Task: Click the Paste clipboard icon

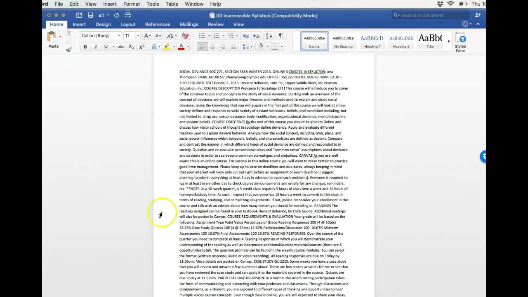Action: (52, 37)
